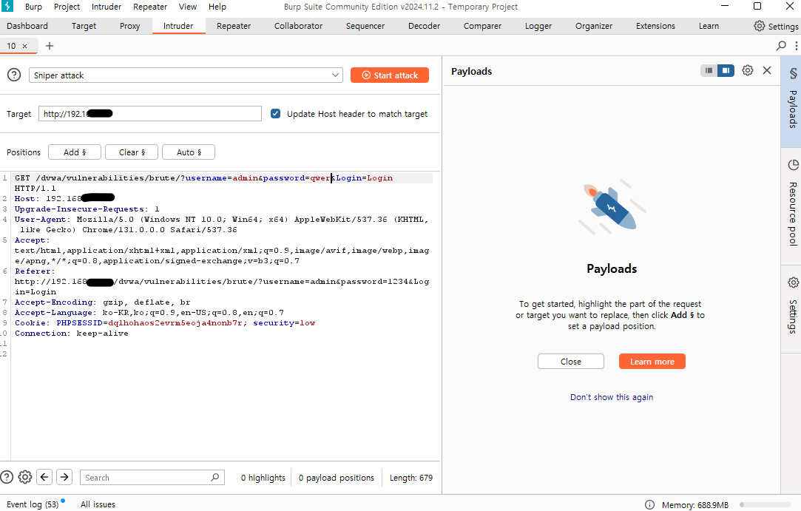801x511 pixels.
Task: Click the Close button in Payloads help
Action: coord(570,362)
